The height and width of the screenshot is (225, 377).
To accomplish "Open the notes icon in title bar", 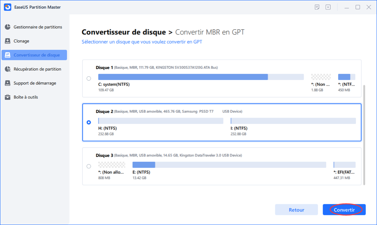I will pos(317,7).
